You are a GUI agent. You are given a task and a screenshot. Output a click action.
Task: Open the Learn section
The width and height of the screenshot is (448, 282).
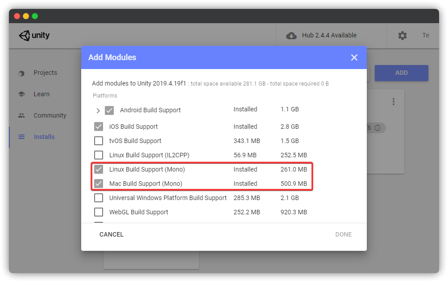[41, 94]
